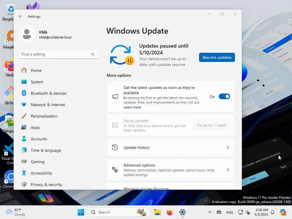Click the Privacy & security shield icon
This screenshot has width=292, height=219.
click(x=24, y=184)
